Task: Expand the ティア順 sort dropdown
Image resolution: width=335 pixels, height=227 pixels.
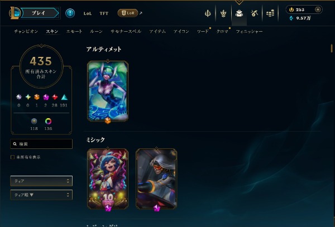Action: coord(41,195)
